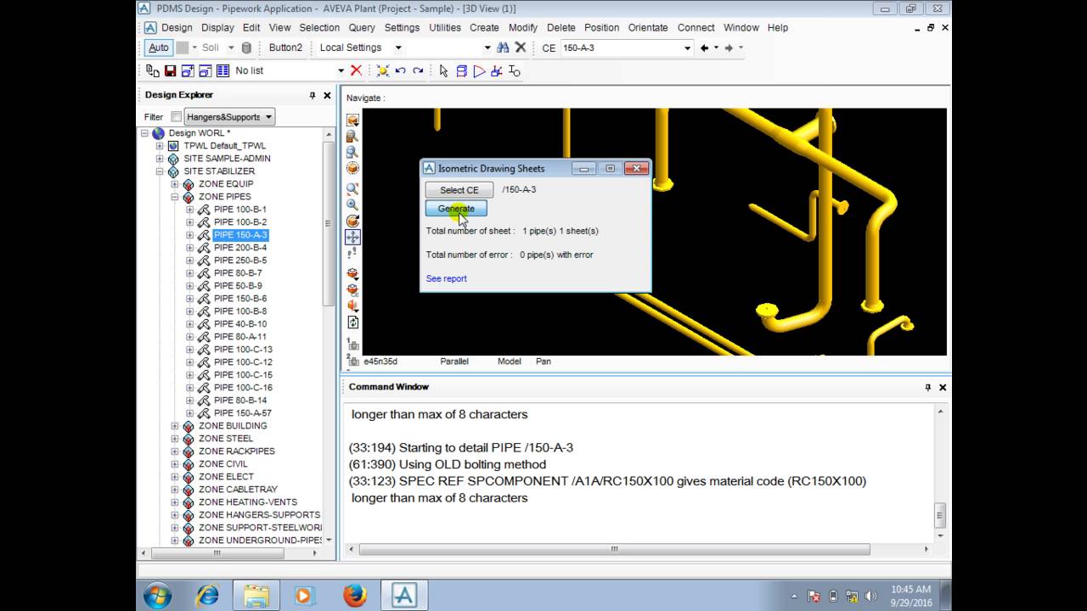Click the Windows Start button
The width and height of the screenshot is (1087, 611).
tap(157, 596)
